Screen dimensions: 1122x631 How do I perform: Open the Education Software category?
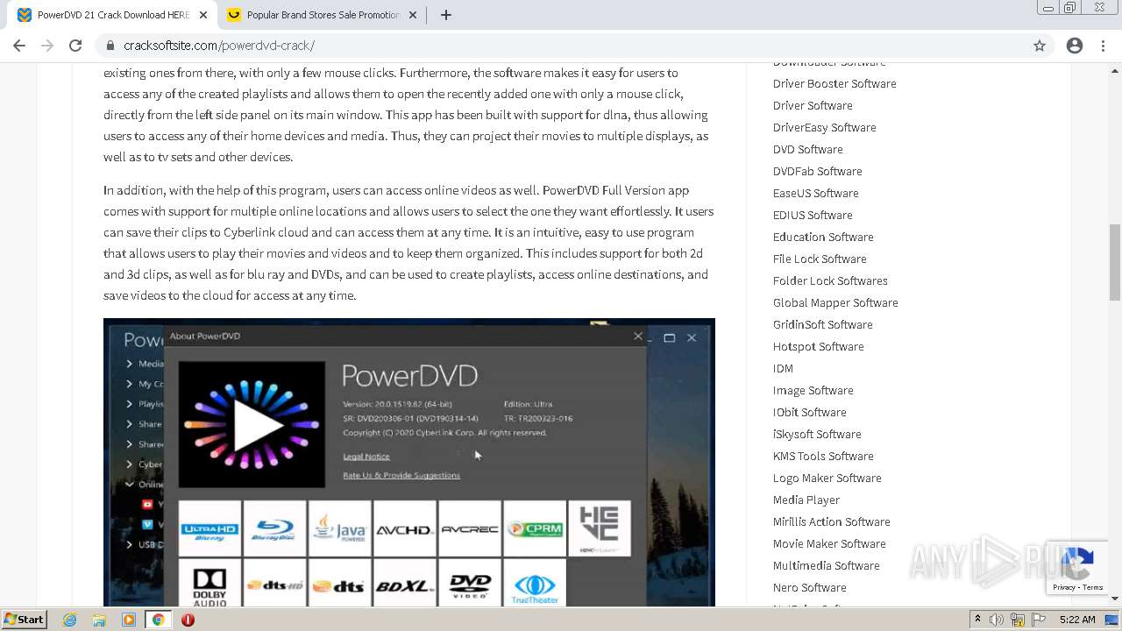(823, 237)
